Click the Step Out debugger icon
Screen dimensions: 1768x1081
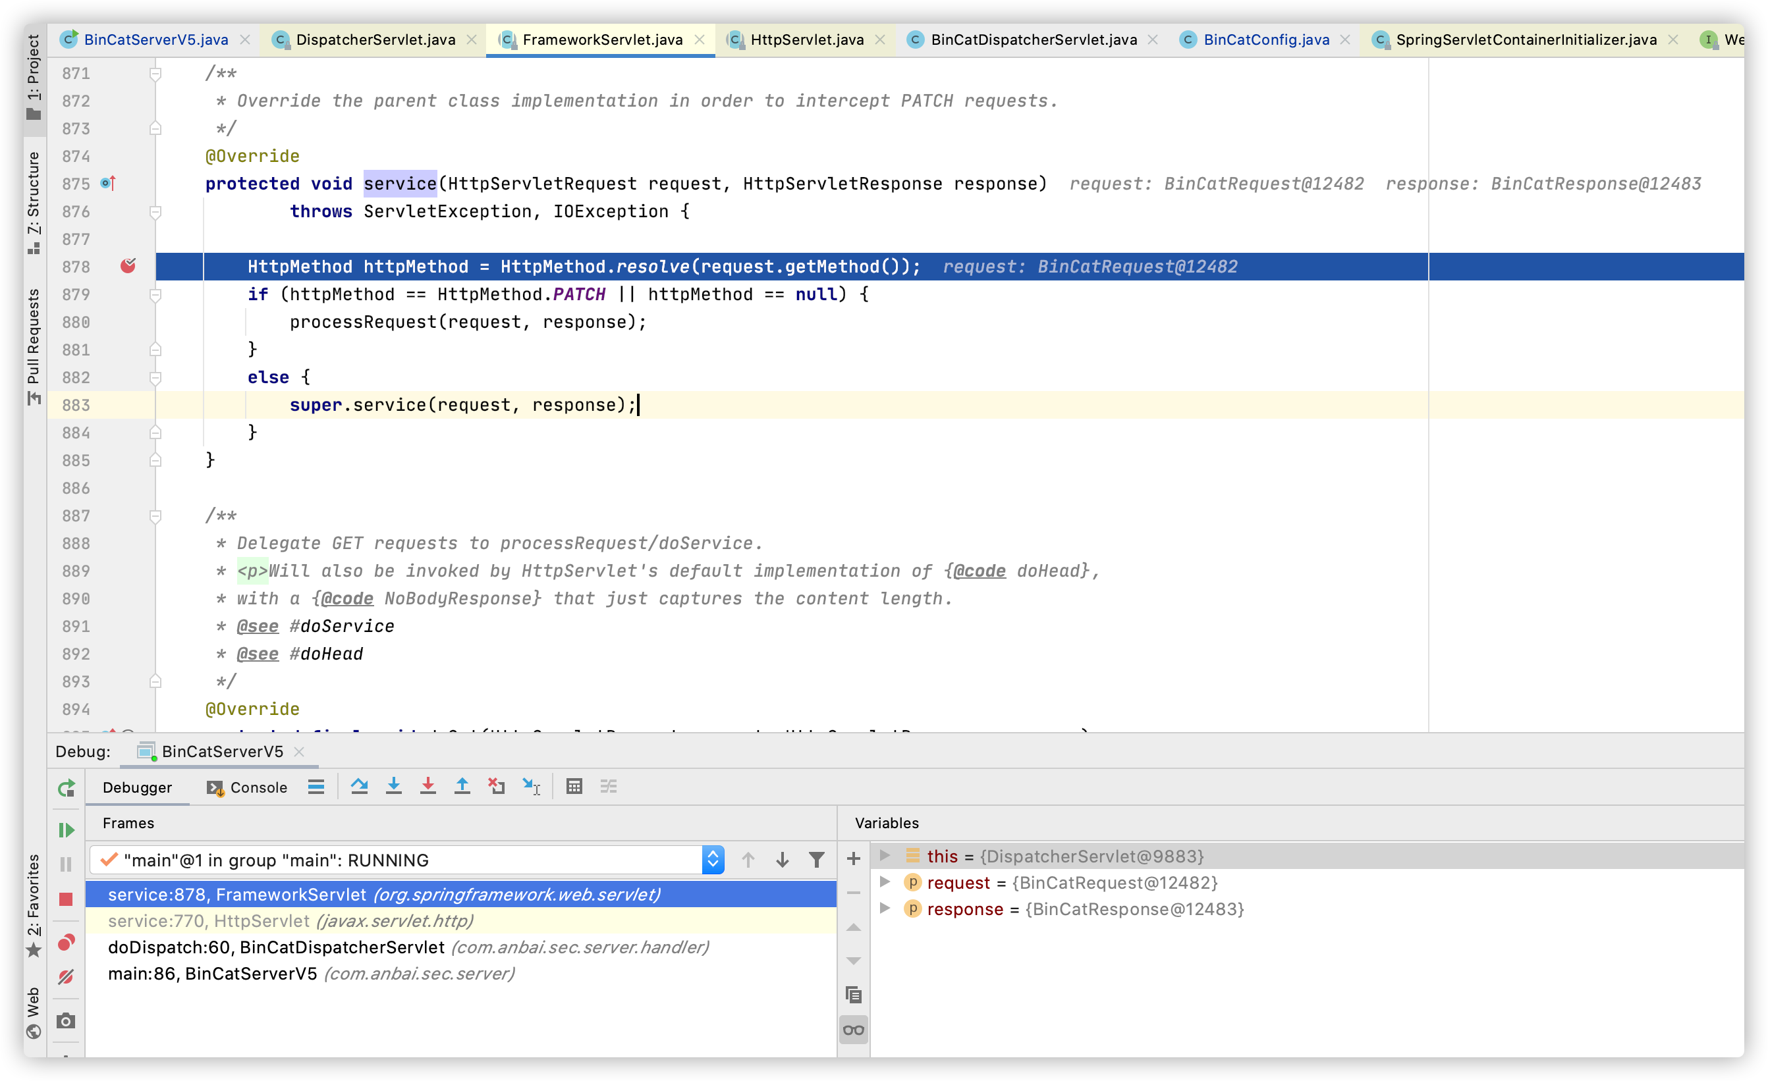(x=462, y=786)
